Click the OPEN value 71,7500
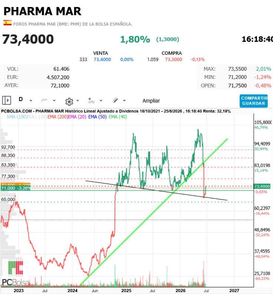 pos(237,86)
